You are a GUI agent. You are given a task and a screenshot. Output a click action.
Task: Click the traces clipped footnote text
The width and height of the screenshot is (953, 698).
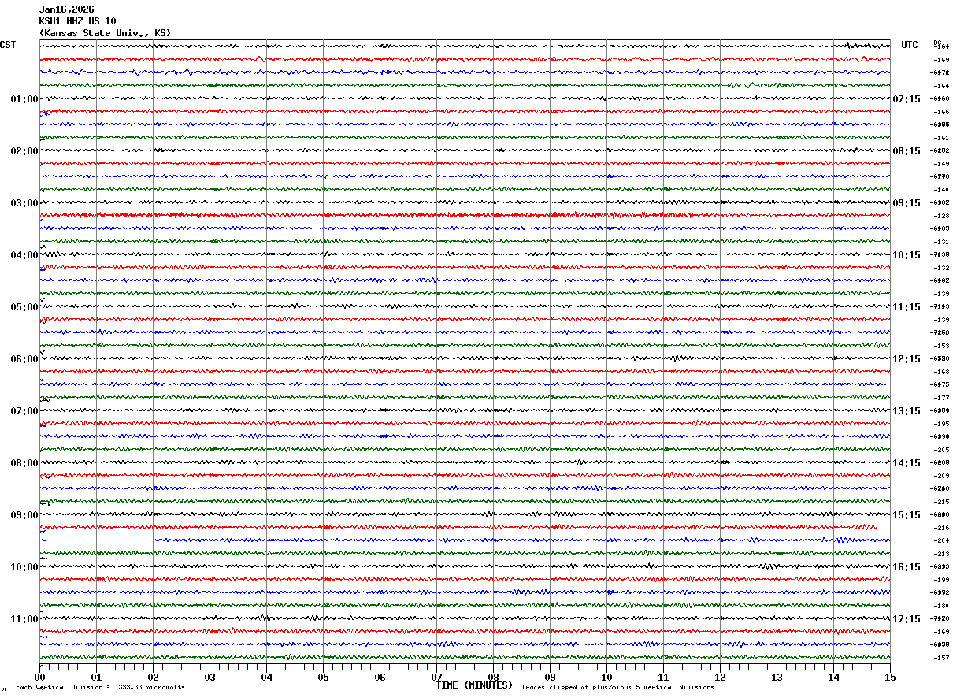tap(617, 687)
